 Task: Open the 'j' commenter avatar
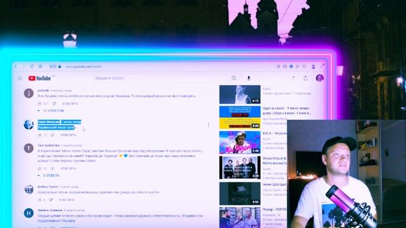[29, 93]
